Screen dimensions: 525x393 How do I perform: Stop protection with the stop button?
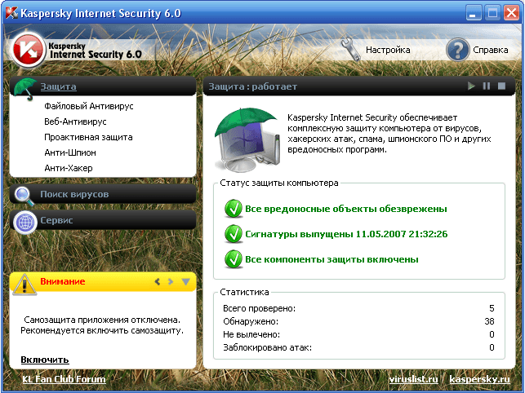[x=501, y=86]
